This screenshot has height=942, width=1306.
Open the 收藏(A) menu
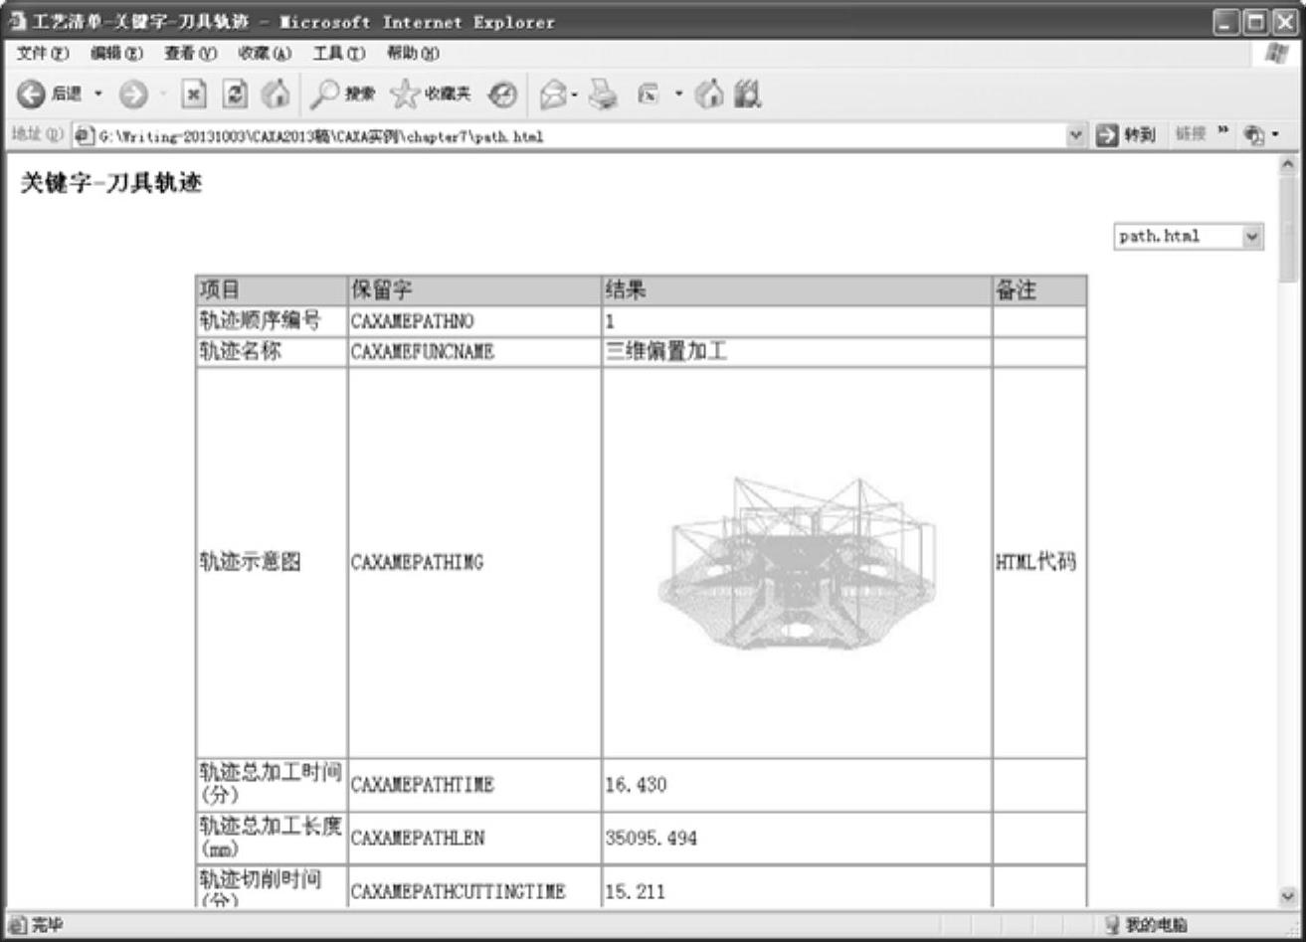tap(264, 53)
